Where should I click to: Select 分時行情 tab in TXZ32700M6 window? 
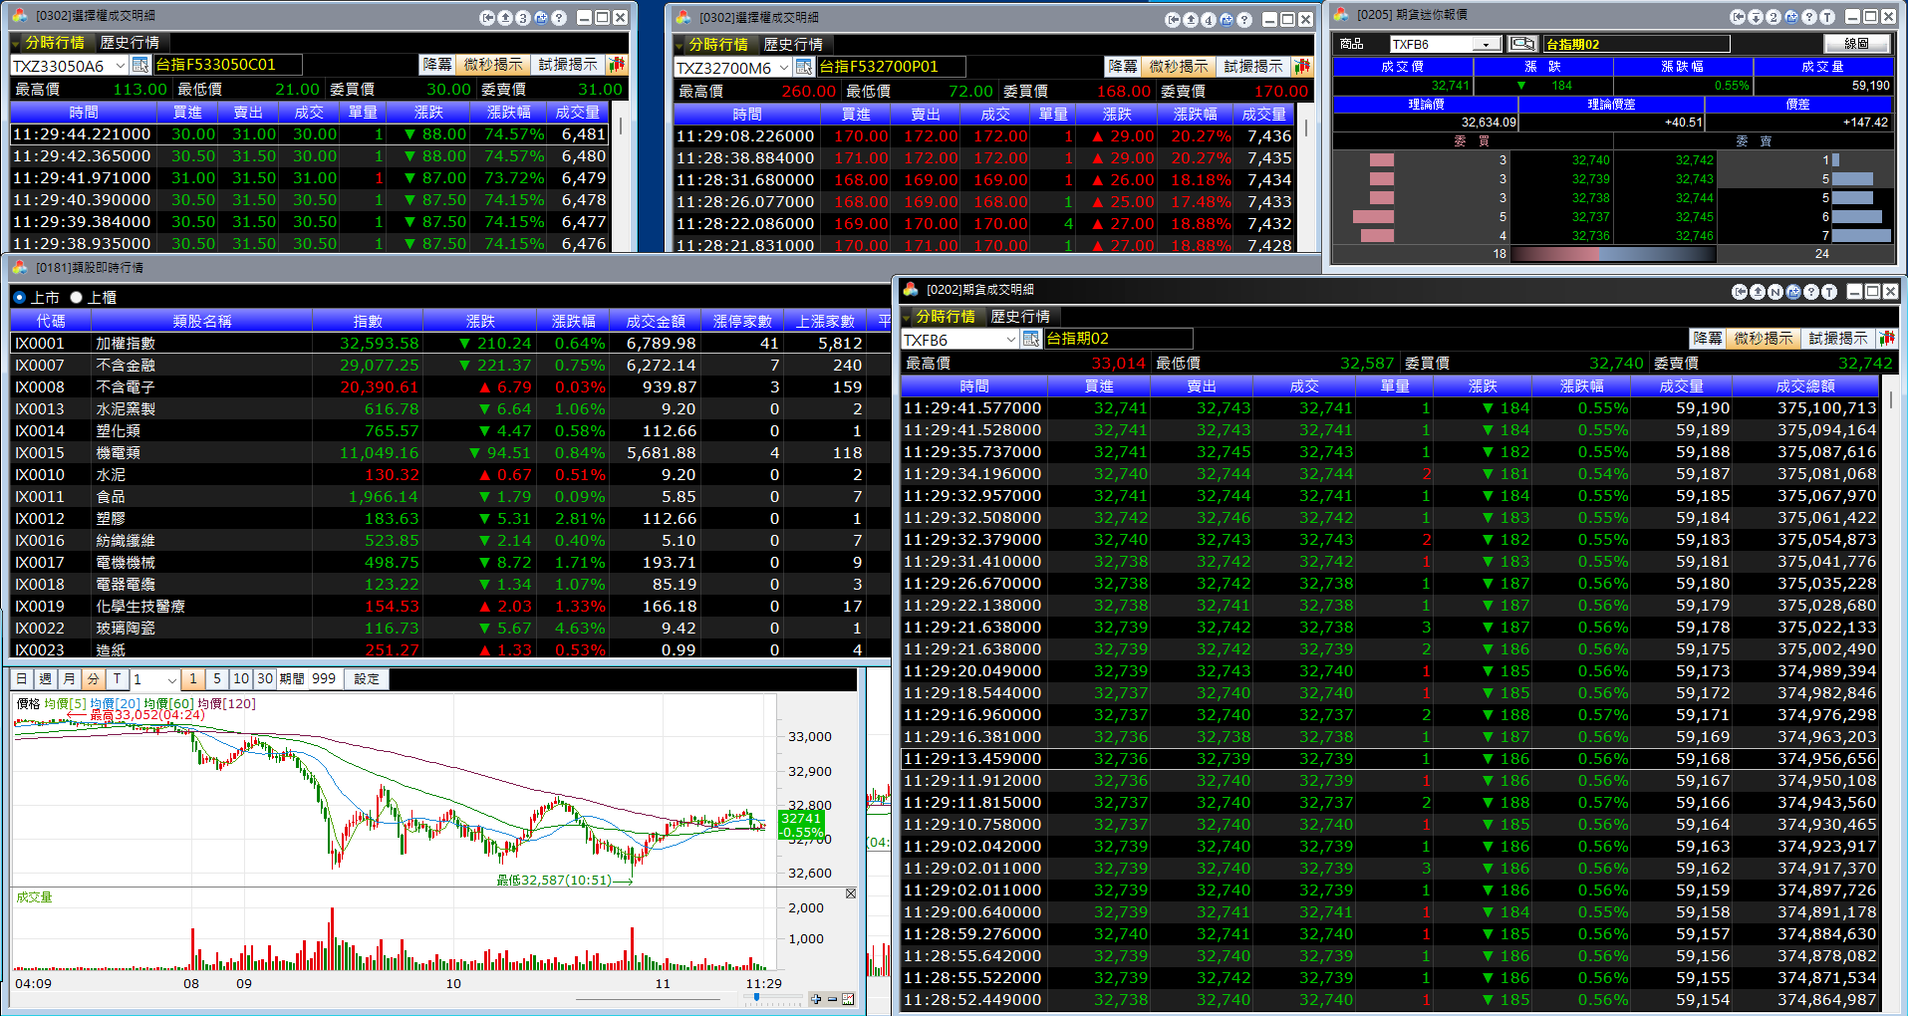717,45
